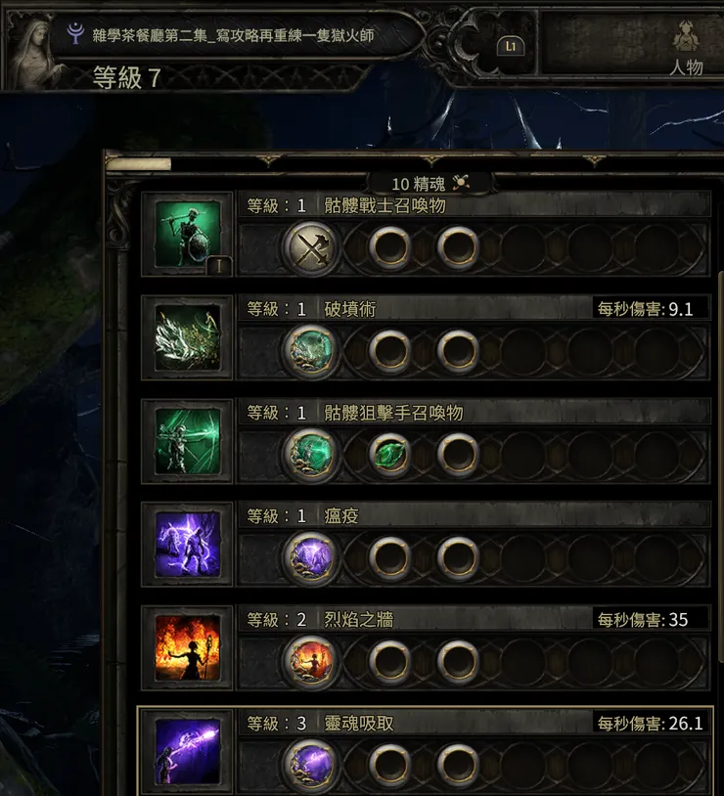This screenshot has width=724, height=796.
Task: Click the crossed axes gem in 骷髏戰士 row
Action: tap(311, 248)
